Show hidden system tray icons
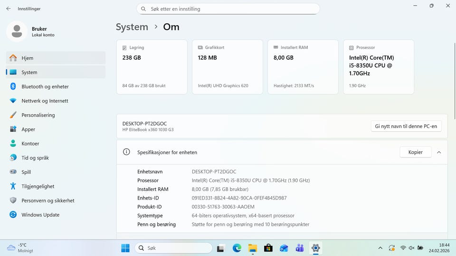The height and width of the screenshot is (256, 456). [x=380, y=248]
